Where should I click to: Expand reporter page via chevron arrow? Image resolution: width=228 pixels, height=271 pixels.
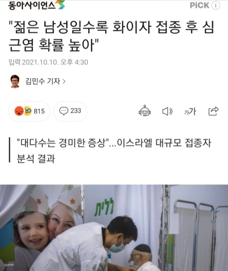click(64, 81)
